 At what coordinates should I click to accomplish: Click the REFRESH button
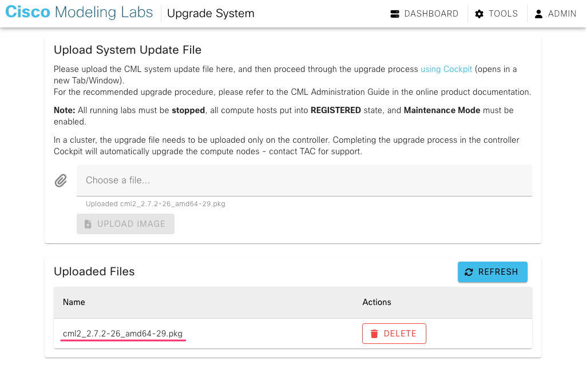point(493,272)
